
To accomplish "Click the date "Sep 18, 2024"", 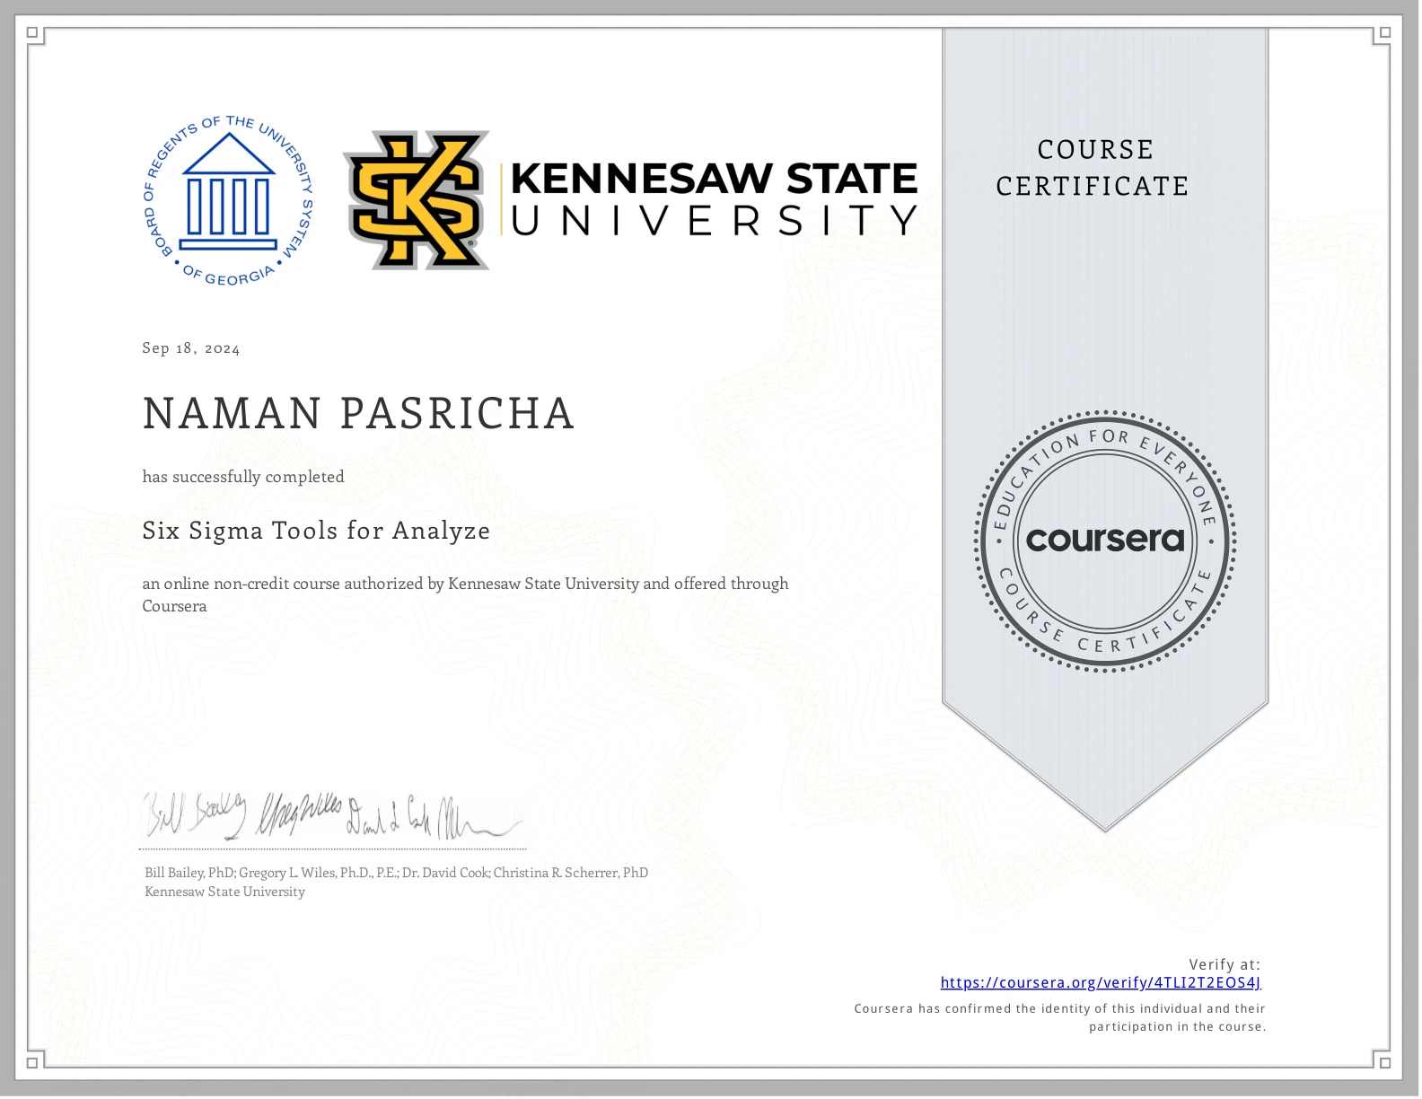I will click(191, 348).
